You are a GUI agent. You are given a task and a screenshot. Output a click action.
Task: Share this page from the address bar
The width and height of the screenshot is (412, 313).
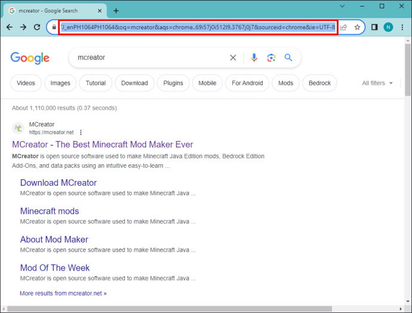(x=344, y=27)
